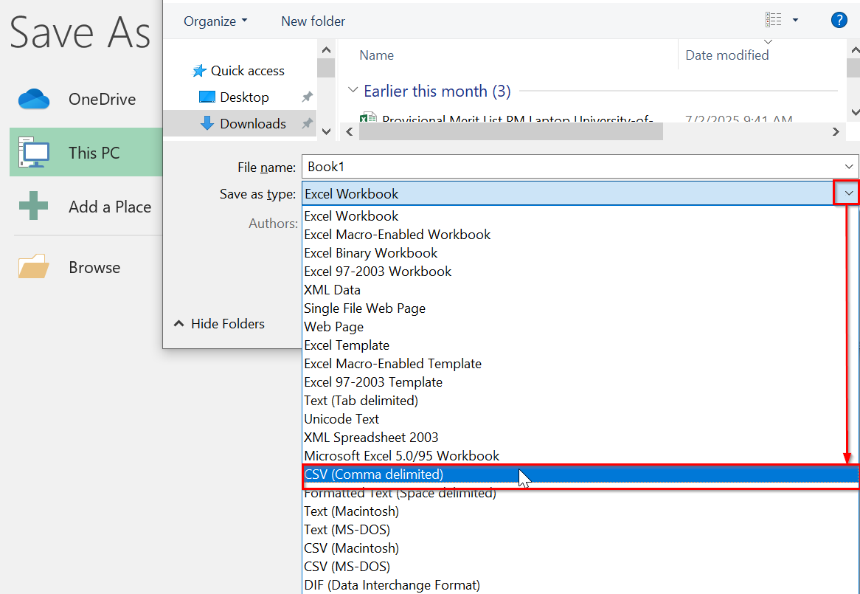Viewport: 860px width, 594px height.
Task: Select This PC save location
Action: click(86, 153)
